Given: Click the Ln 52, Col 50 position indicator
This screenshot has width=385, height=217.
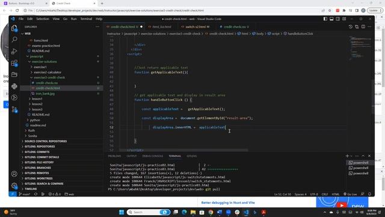Looking at the screenshot, I should (282, 194).
